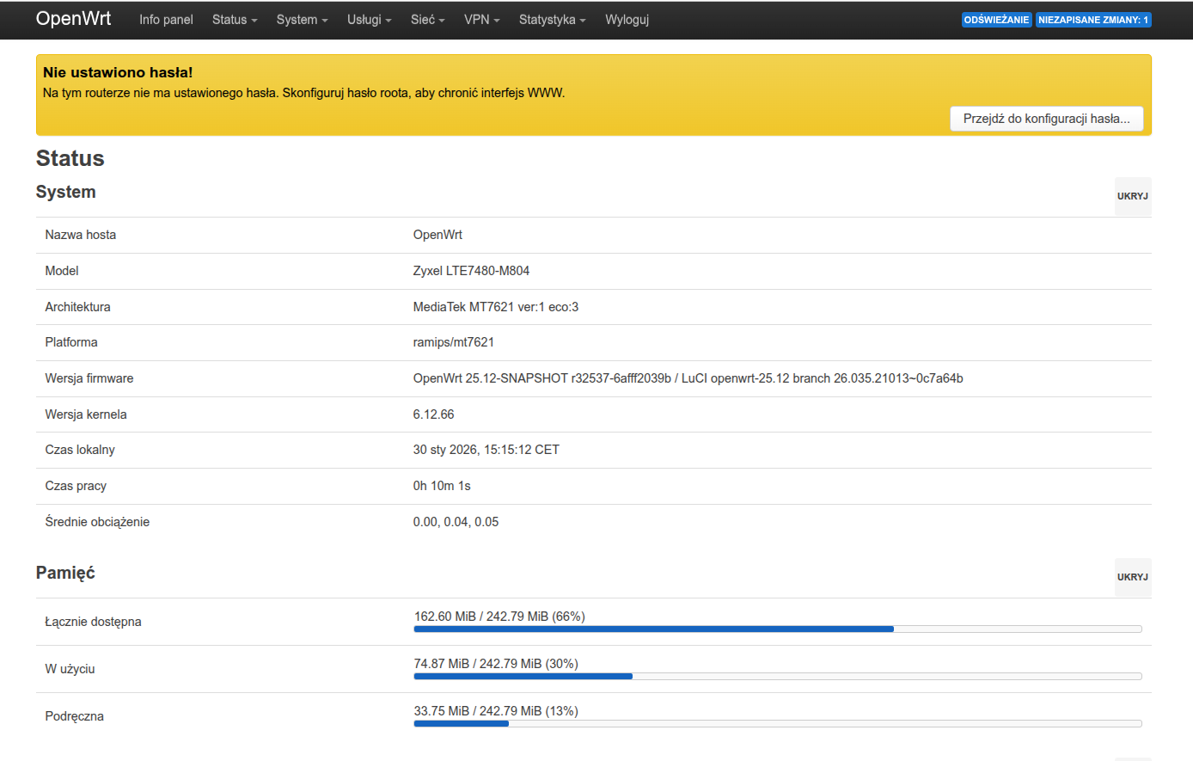1193x761 pixels.
Task: Open the System dropdown menu
Action: pos(302,20)
